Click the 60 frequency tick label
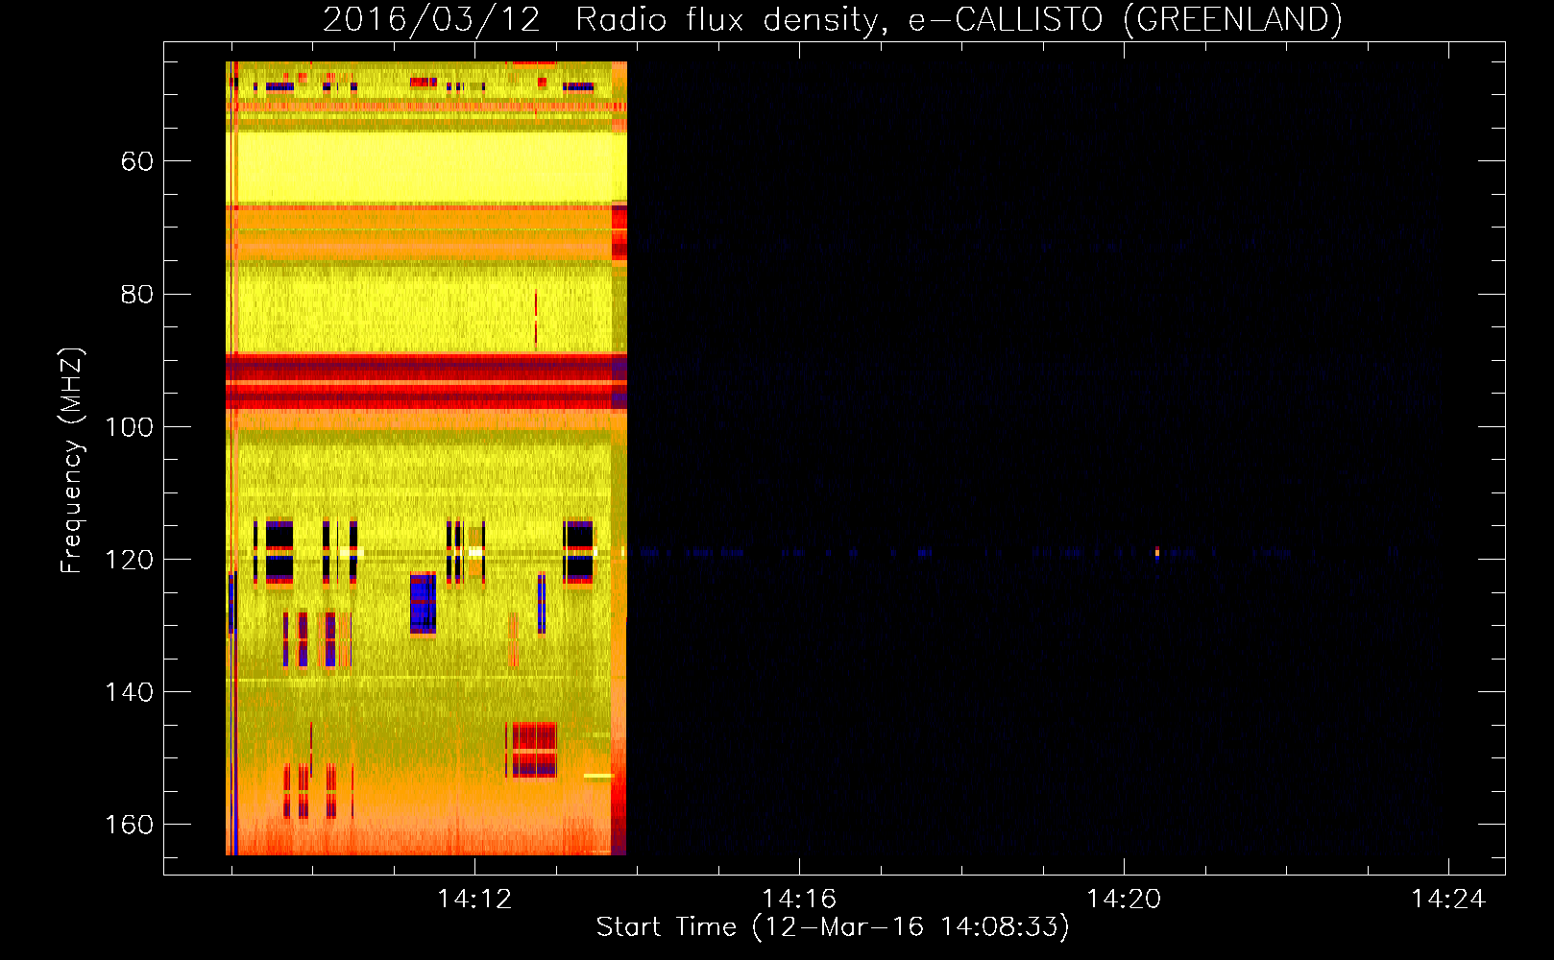 137,161
